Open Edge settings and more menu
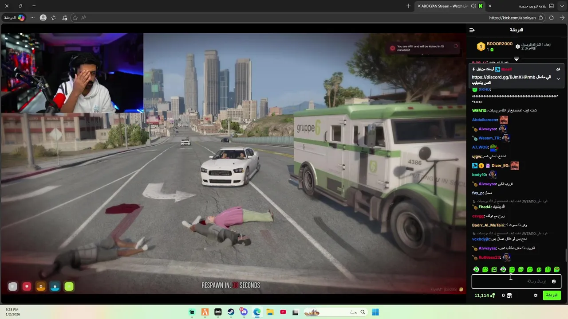This screenshot has height=319, width=568. pos(32,18)
